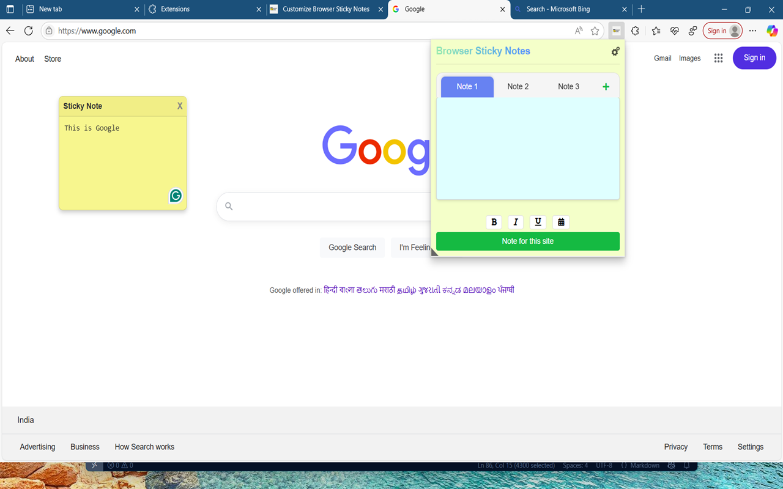Open the Gmail link

pyautogui.click(x=662, y=58)
